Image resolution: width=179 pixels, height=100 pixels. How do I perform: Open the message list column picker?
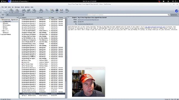[66, 17]
